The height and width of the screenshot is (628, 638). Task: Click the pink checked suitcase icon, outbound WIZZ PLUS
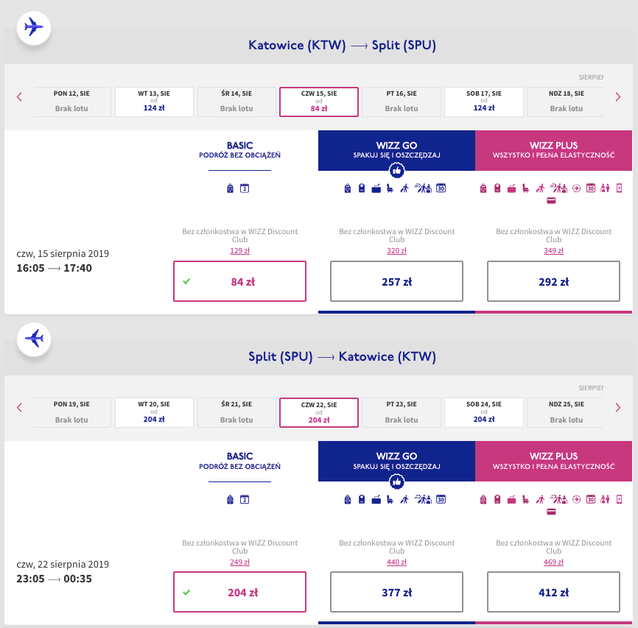click(x=511, y=188)
